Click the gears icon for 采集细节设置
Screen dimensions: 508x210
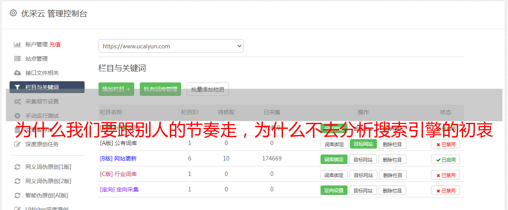[x=17, y=101]
